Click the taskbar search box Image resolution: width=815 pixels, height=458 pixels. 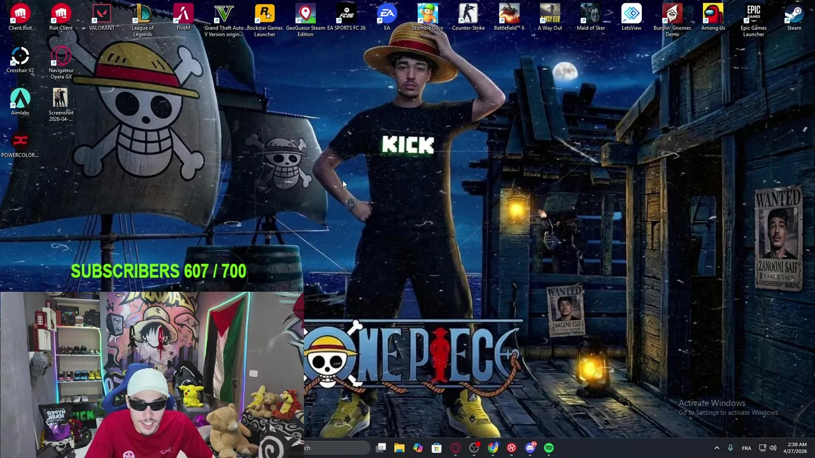pyautogui.click(x=336, y=448)
